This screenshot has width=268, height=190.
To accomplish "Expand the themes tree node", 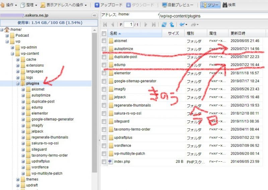I will click(x=18, y=179).
